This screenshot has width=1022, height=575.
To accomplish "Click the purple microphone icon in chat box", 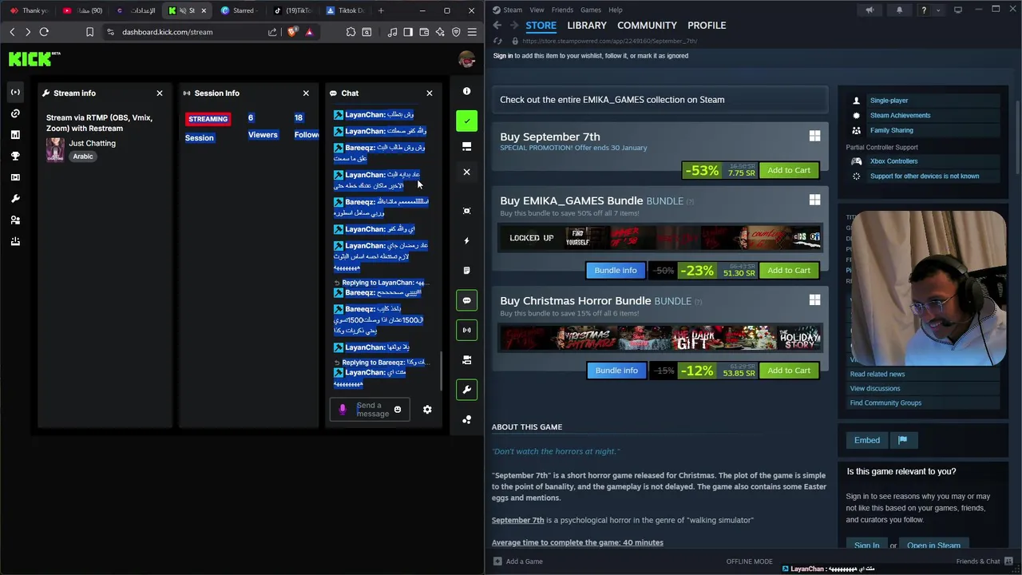I will click(x=343, y=410).
